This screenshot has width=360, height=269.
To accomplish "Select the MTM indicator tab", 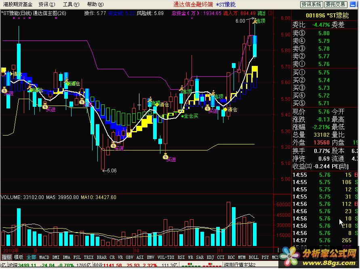I will pos(242,257).
